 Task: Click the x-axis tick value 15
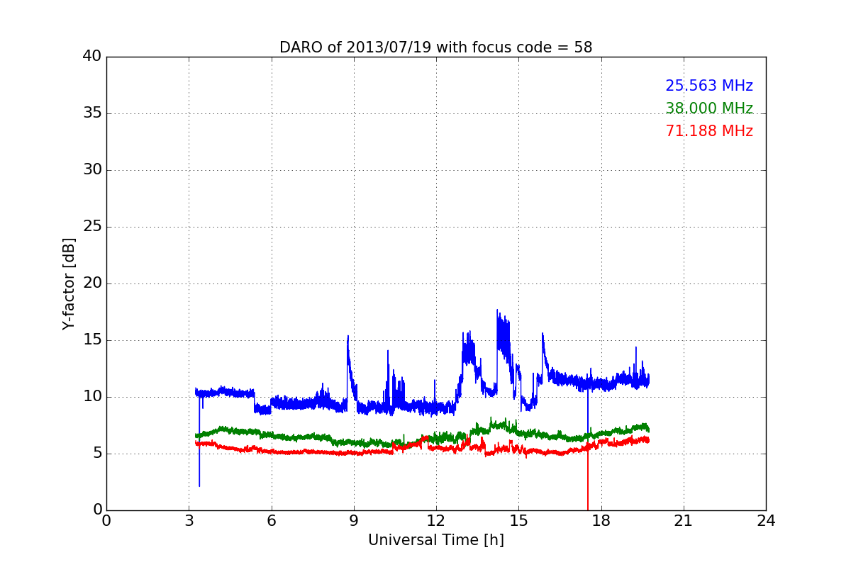[x=518, y=521]
